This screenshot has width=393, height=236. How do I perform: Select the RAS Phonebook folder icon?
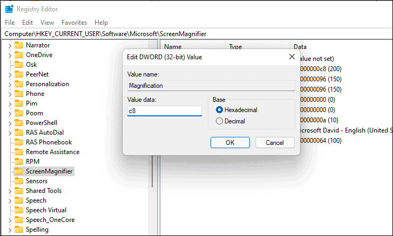(19, 142)
